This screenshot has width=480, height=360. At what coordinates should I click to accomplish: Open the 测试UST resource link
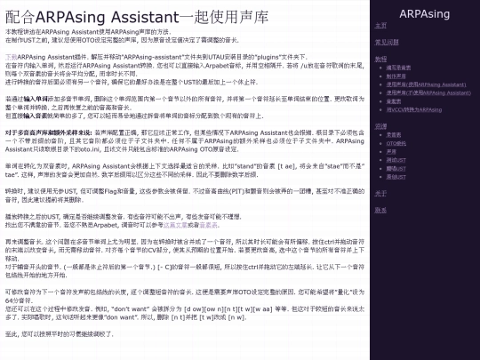tap(396, 160)
